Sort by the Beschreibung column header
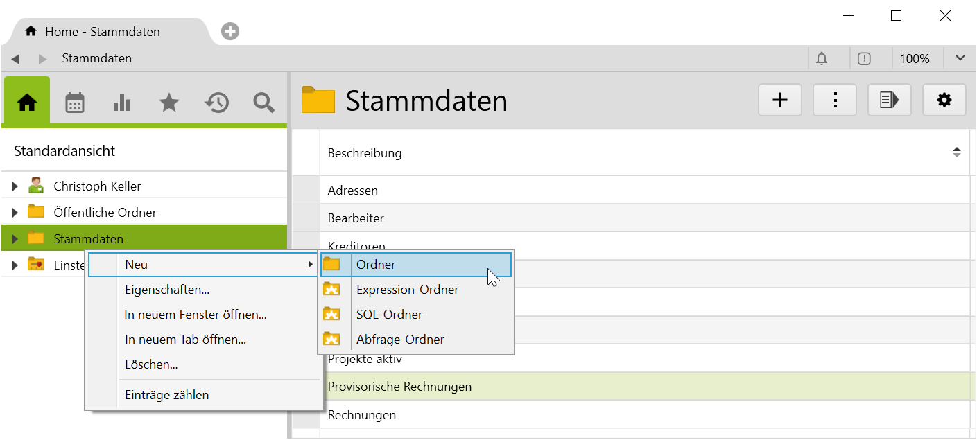977x440 pixels. tap(365, 153)
